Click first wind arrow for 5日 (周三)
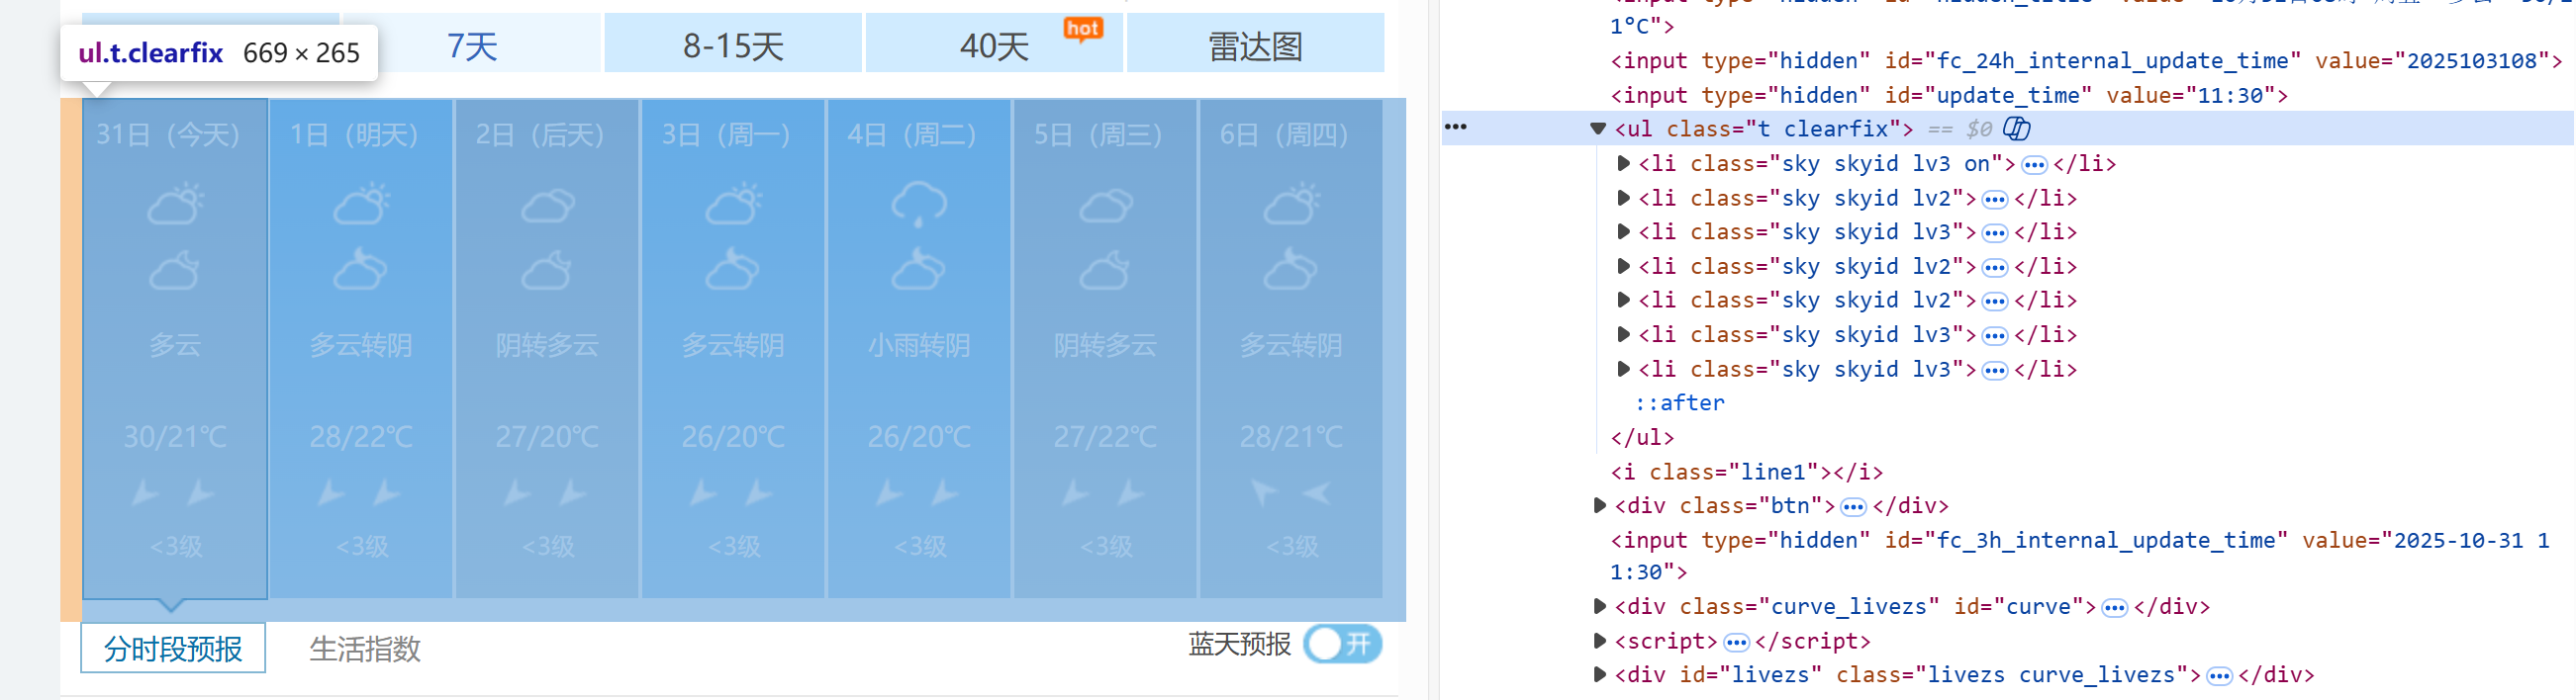Screen dimensions: 2576x700 coord(1075,492)
